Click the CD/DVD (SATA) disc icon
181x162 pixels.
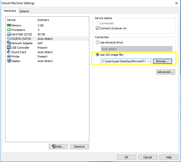click(x=9, y=38)
